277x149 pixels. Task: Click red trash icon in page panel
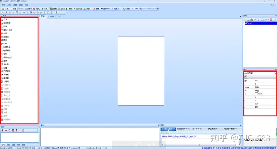(271, 20)
